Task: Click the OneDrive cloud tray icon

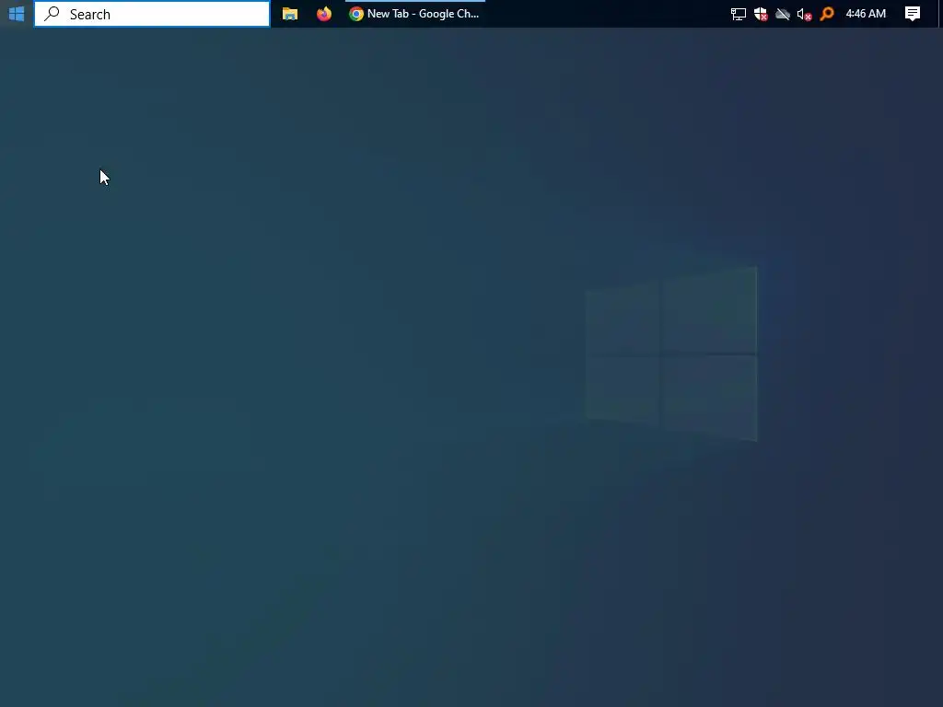Action: pos(783,14)
